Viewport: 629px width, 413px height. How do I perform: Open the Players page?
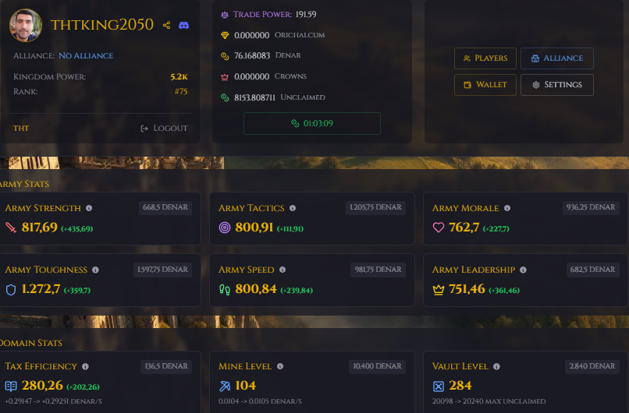point(485,58)
